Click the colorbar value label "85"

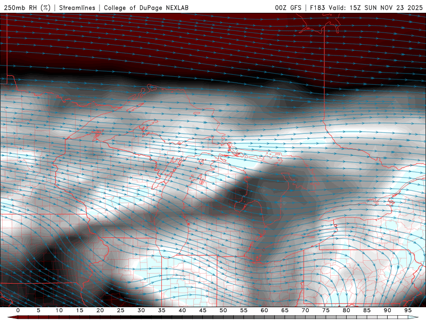(x=367, y=310)
